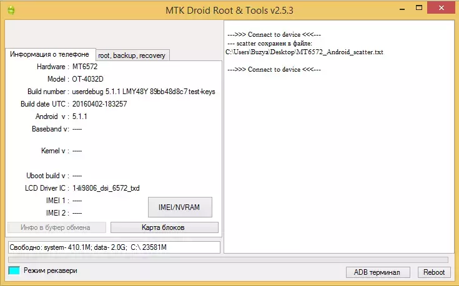
Task: Minimize the MTK Droid Tools window
Action: 402,9
